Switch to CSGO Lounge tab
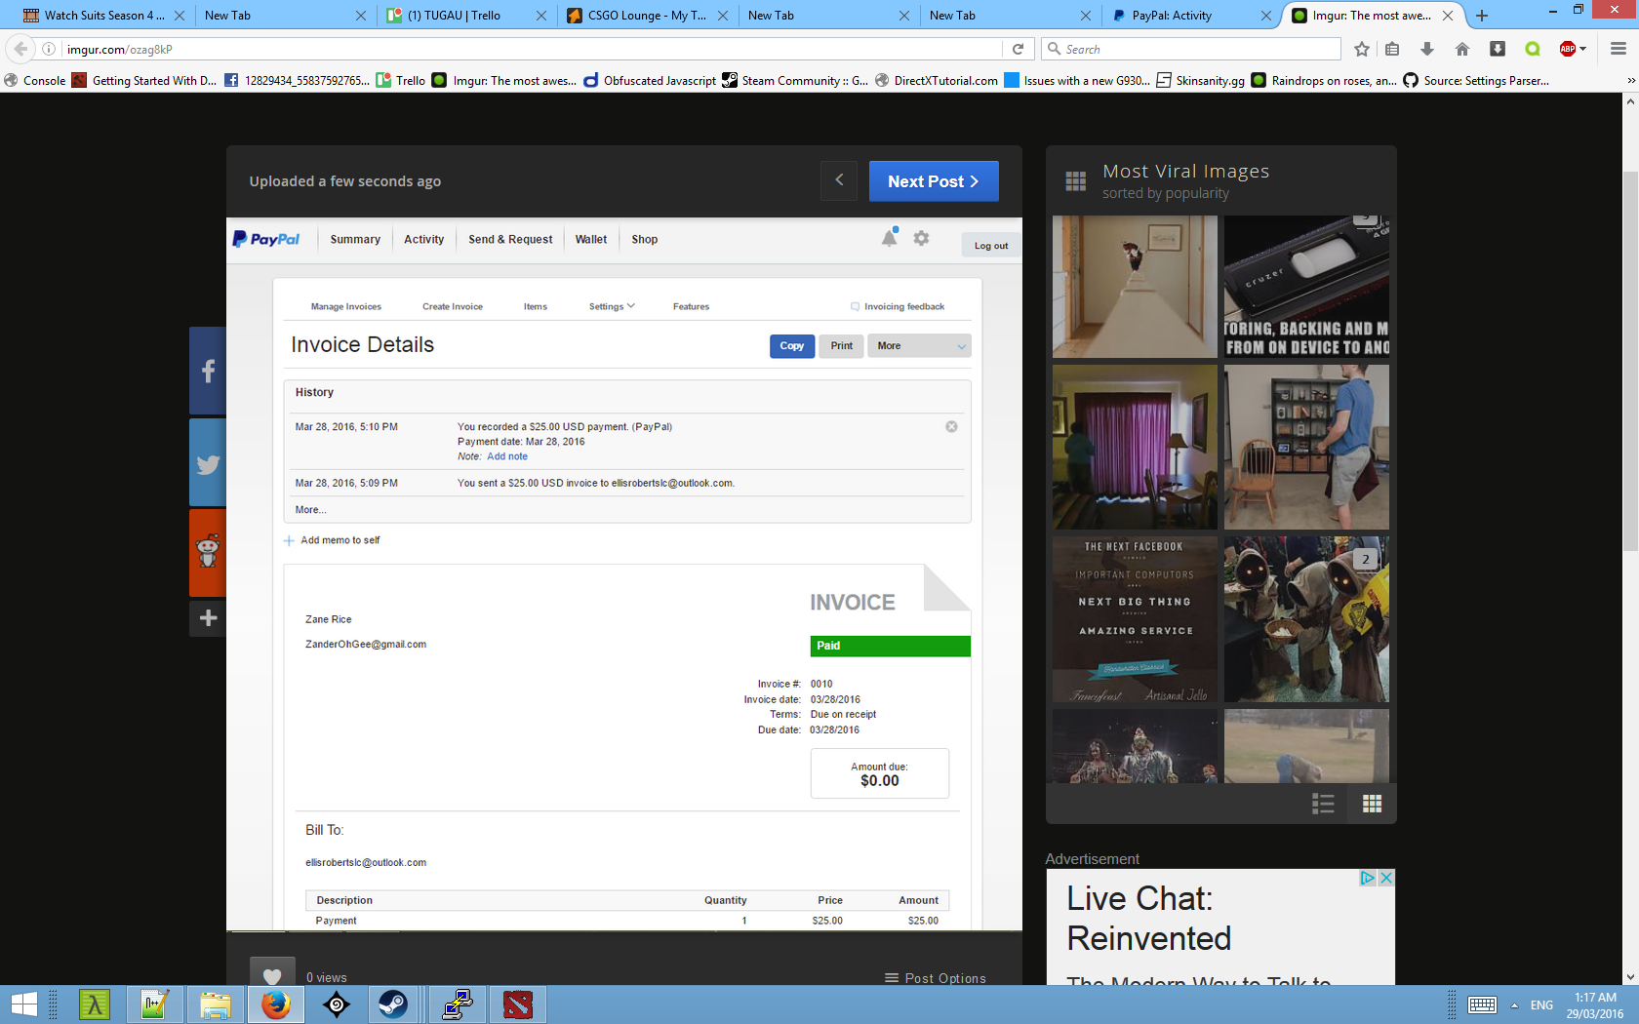The image size is (1639, 1024). point(646,16)
